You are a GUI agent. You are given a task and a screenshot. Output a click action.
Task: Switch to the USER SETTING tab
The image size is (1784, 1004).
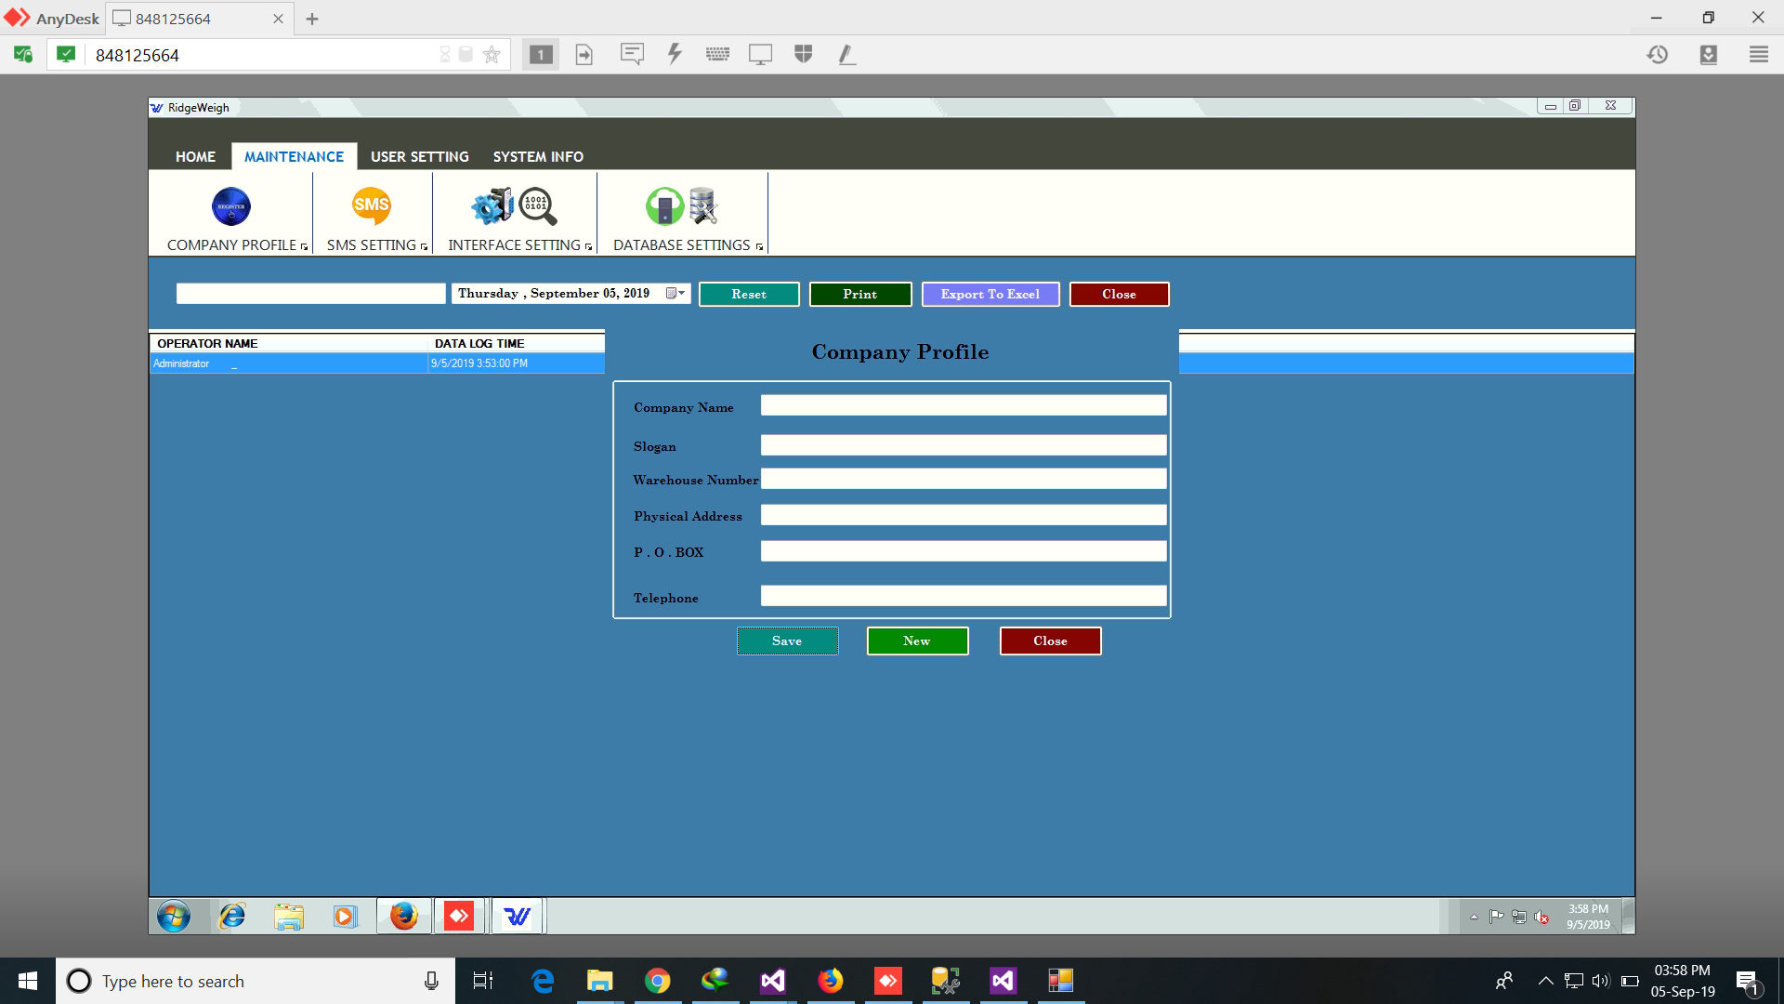pyautogui.click(x=419, y=156)
